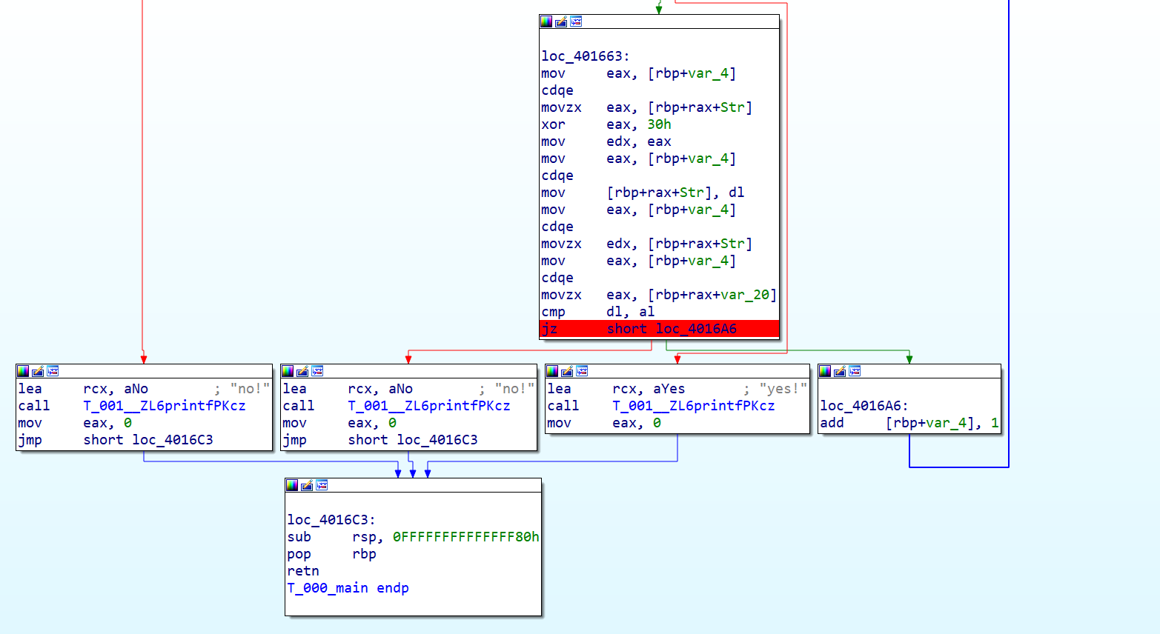Click the printf call in the "yes!" block
This screenshot has height=634, width=1160.
[692, 406]
